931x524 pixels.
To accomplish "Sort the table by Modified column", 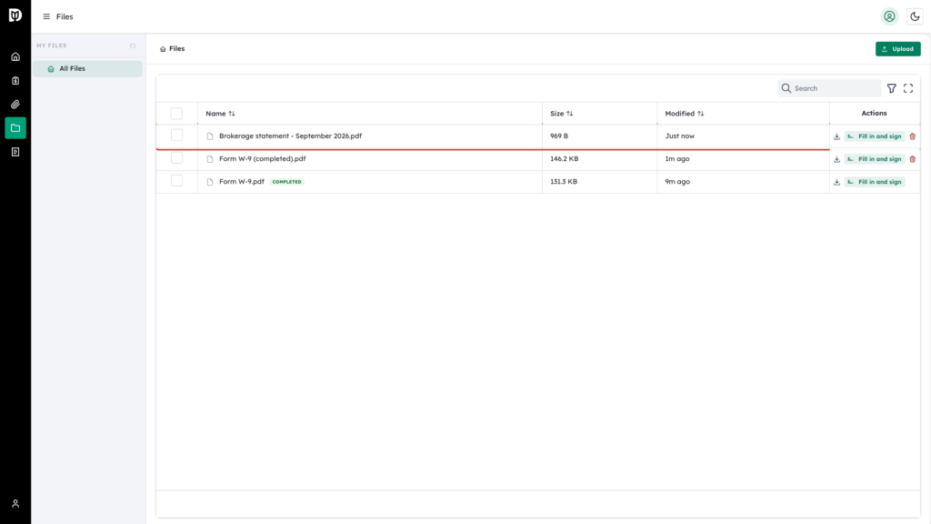I will pyautogui.click(x=685, y=114).
